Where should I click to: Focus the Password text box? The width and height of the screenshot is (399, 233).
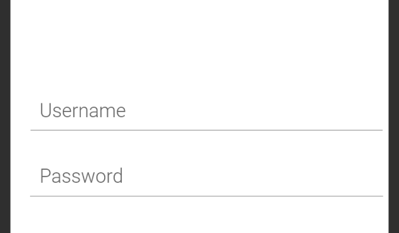click(206, 177)
